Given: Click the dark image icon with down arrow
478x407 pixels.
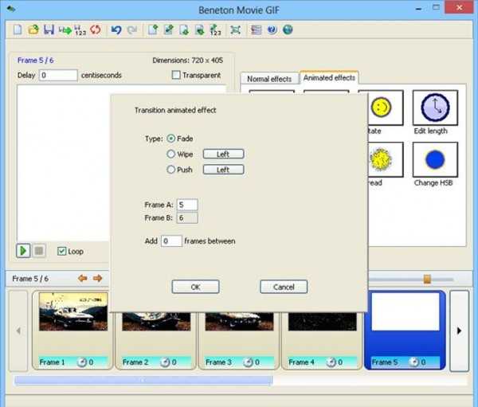Looking at the screenshot, I should [200, 30].
